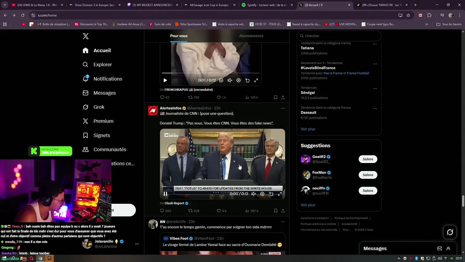
Task: Repost the post with 106 reposts
Action: click(193, 97)
